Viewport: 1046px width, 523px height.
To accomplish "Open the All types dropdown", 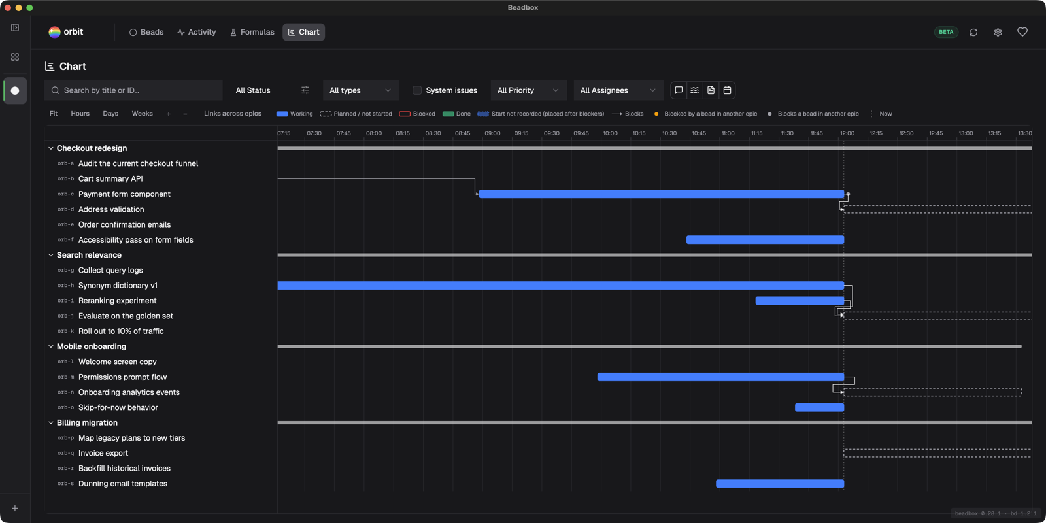I will click(360, 90).
